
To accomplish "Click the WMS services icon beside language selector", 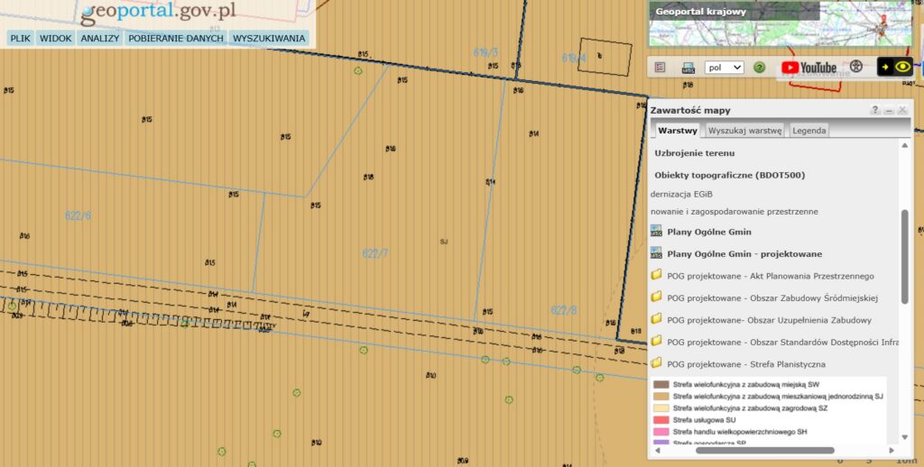I will [688, 68].
